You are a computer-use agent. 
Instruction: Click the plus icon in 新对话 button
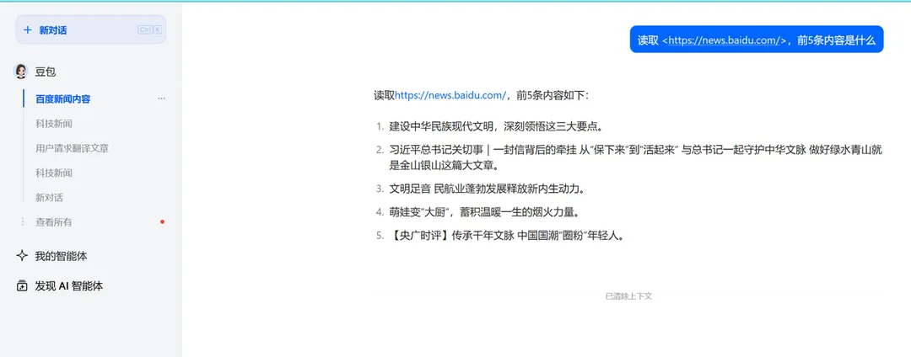[28, 30]
